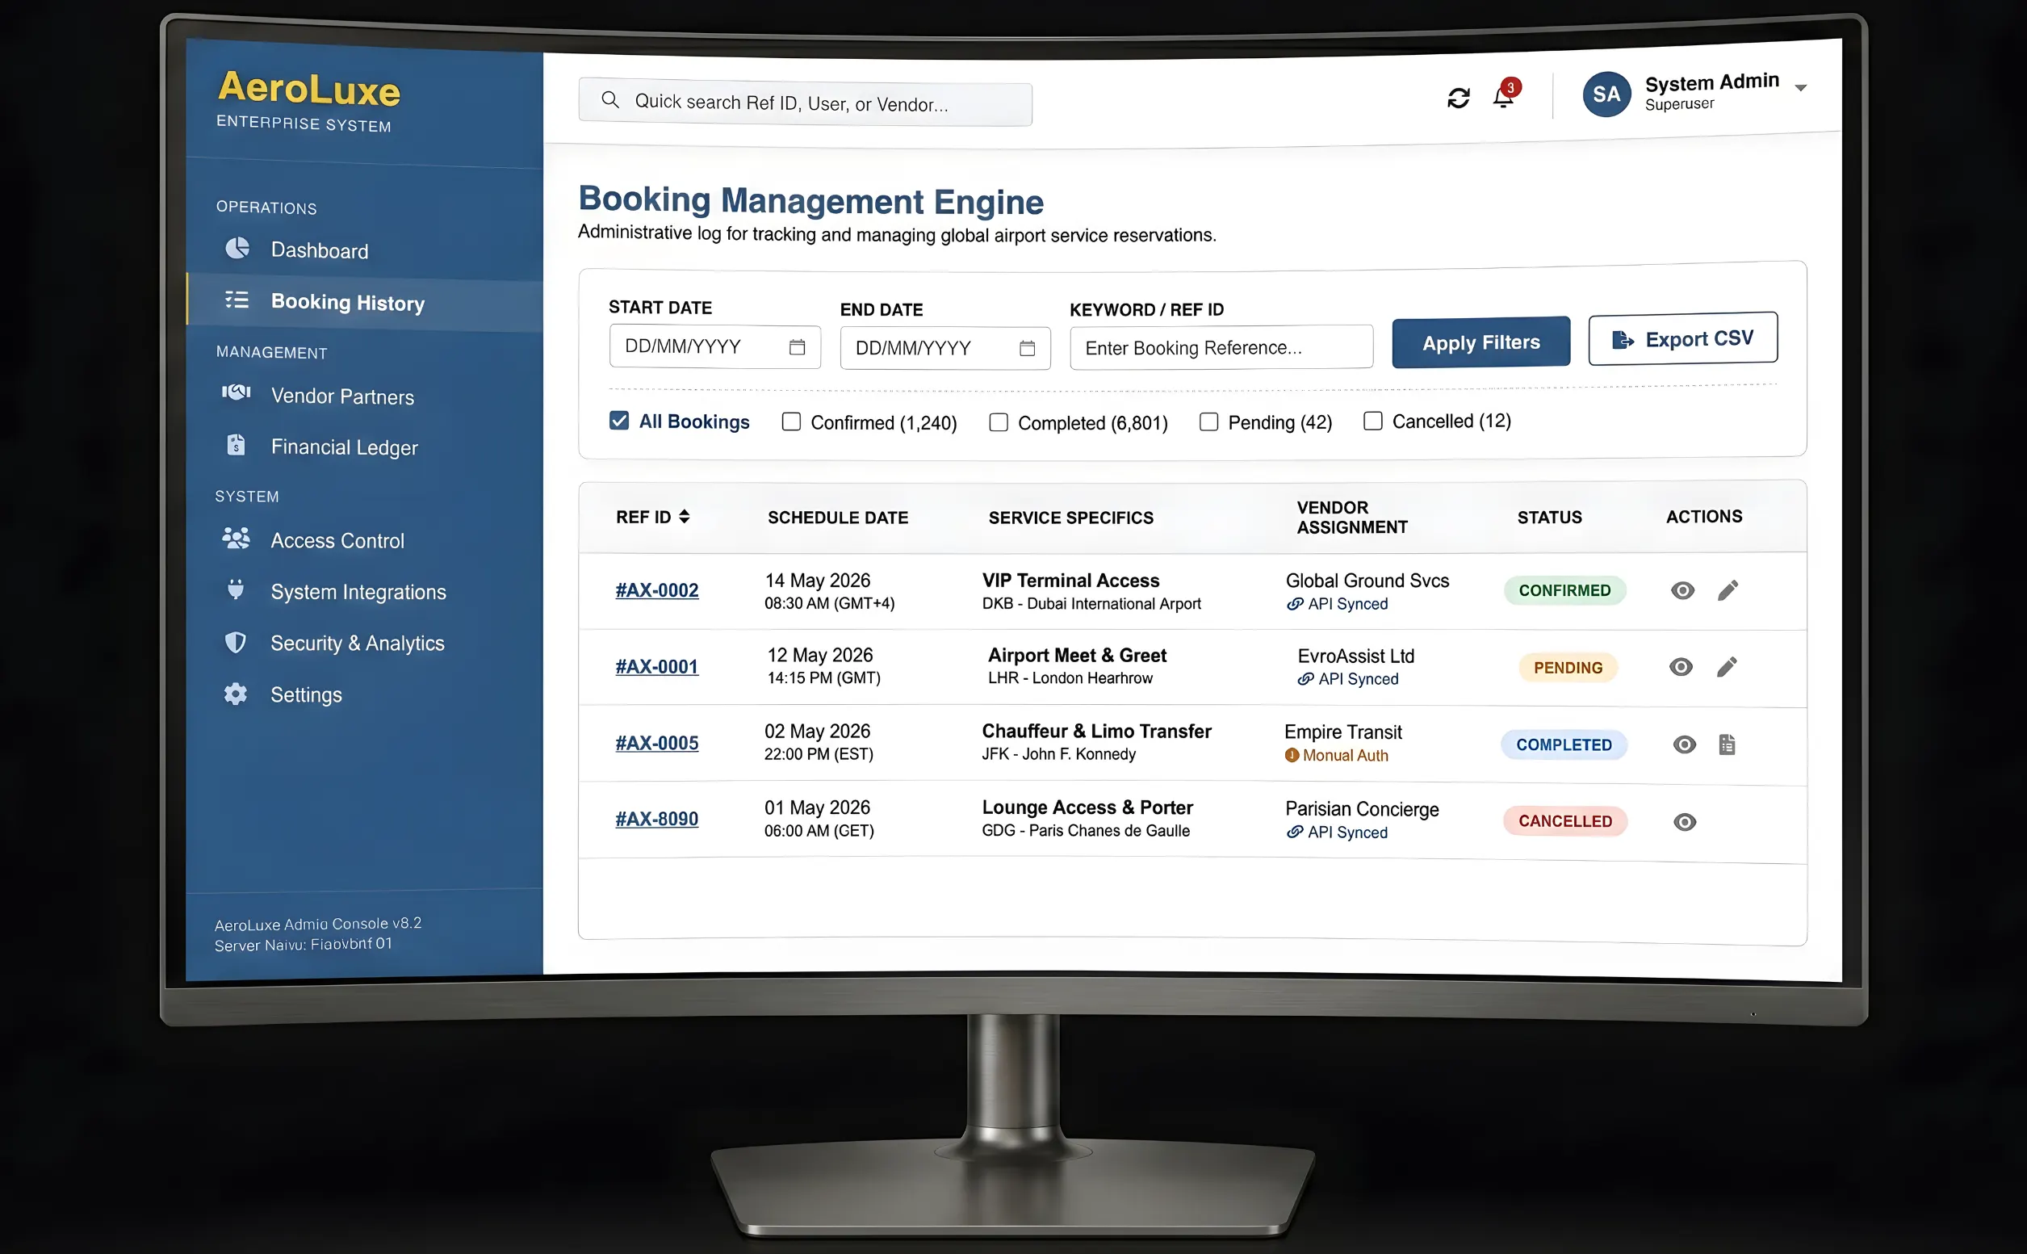Click the Dashboard pie chart icon

point(237,248)
